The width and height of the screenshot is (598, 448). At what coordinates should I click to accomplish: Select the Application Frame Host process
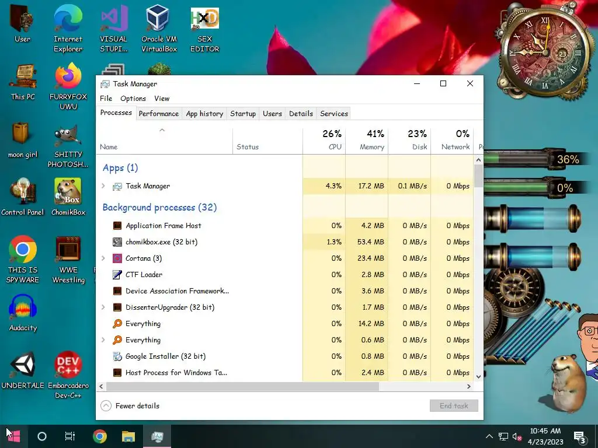point(285,226)
